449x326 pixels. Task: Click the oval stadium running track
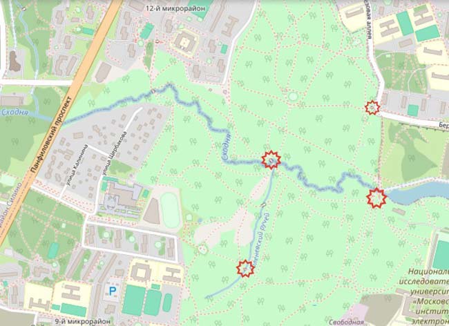pyautogui.click(x=170, y=211)
